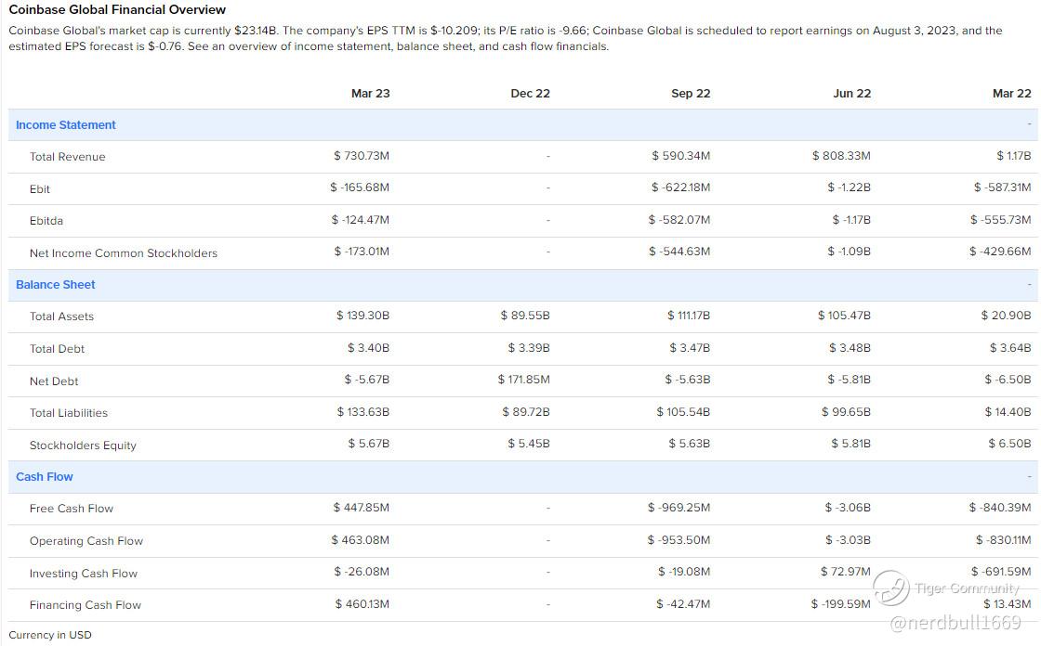Image resolution: width=1041 pixels, height=646 pixels.
Task: Click the $ 89.55B Total Assets value
Action: (x=525, y=316)
